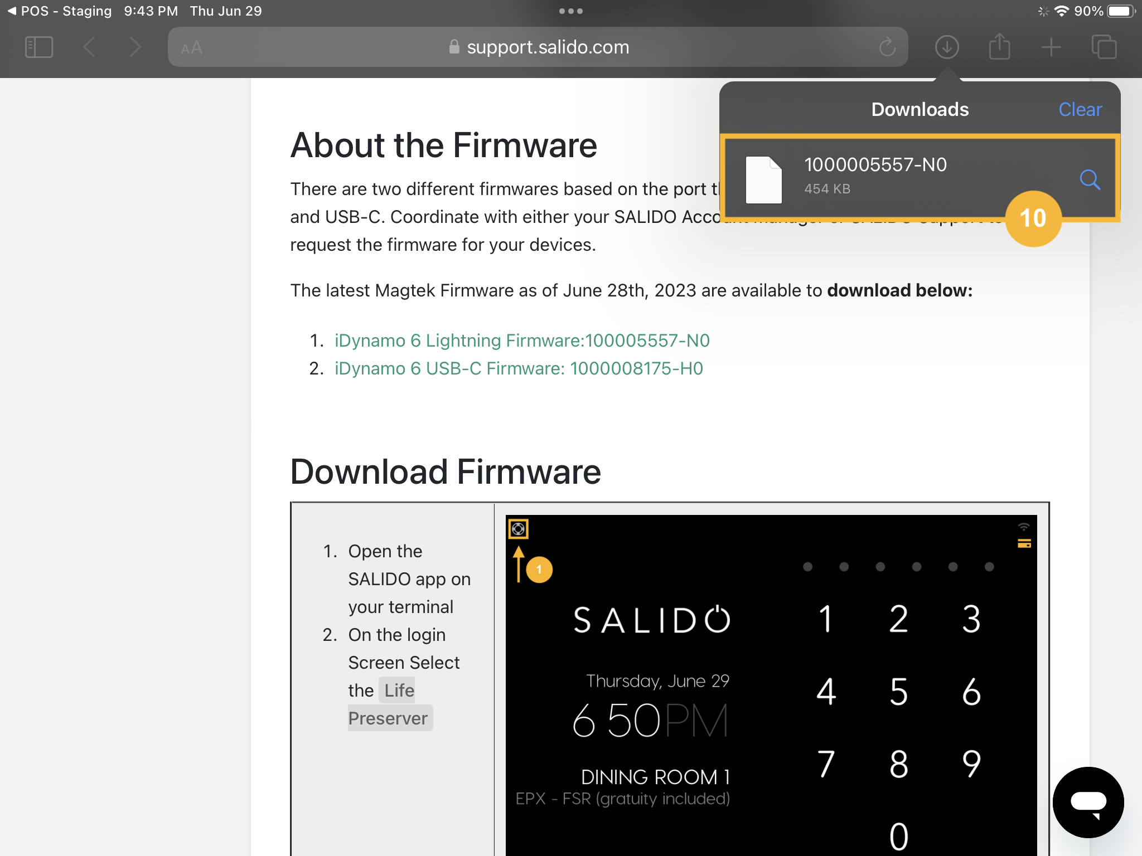This screenshot has width=1142, height=856.
Task: Go back using the back arrow
Action: pyautogui.click(x=89, y=47)
